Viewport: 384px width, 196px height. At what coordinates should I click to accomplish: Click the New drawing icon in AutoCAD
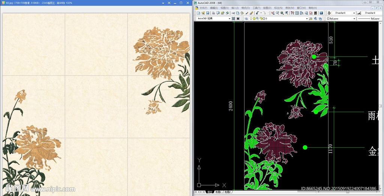pos(199,13)
